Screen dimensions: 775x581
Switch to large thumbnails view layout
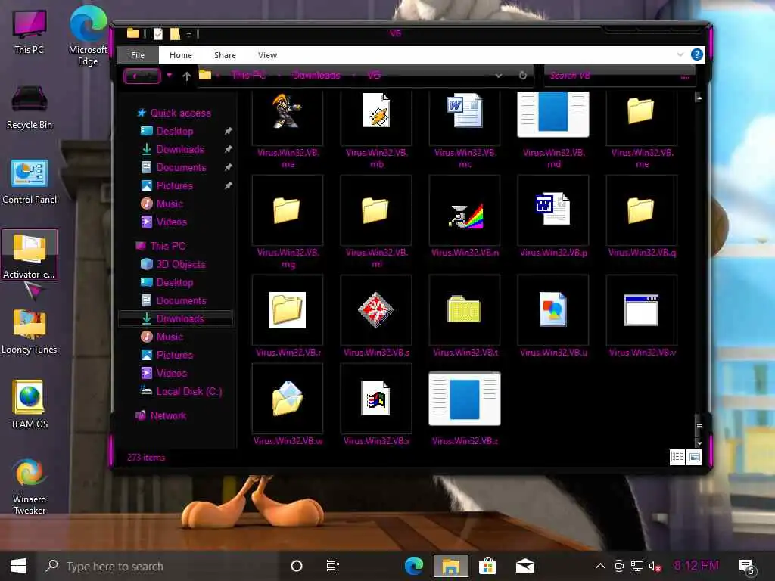(694, 458)
